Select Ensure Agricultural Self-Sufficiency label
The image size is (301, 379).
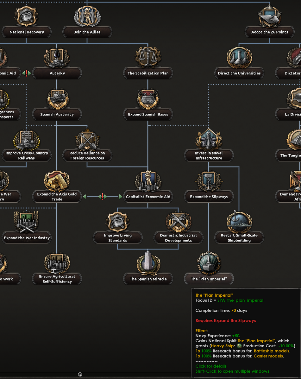pyautogui.click(x=57, y=279)
